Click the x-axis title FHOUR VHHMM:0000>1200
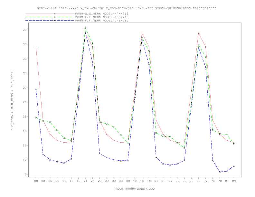The image size is (255, 197). tap(134, 189)
